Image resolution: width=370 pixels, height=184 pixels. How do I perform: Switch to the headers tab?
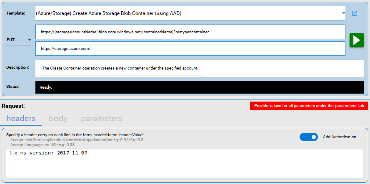tap(21, 119)
